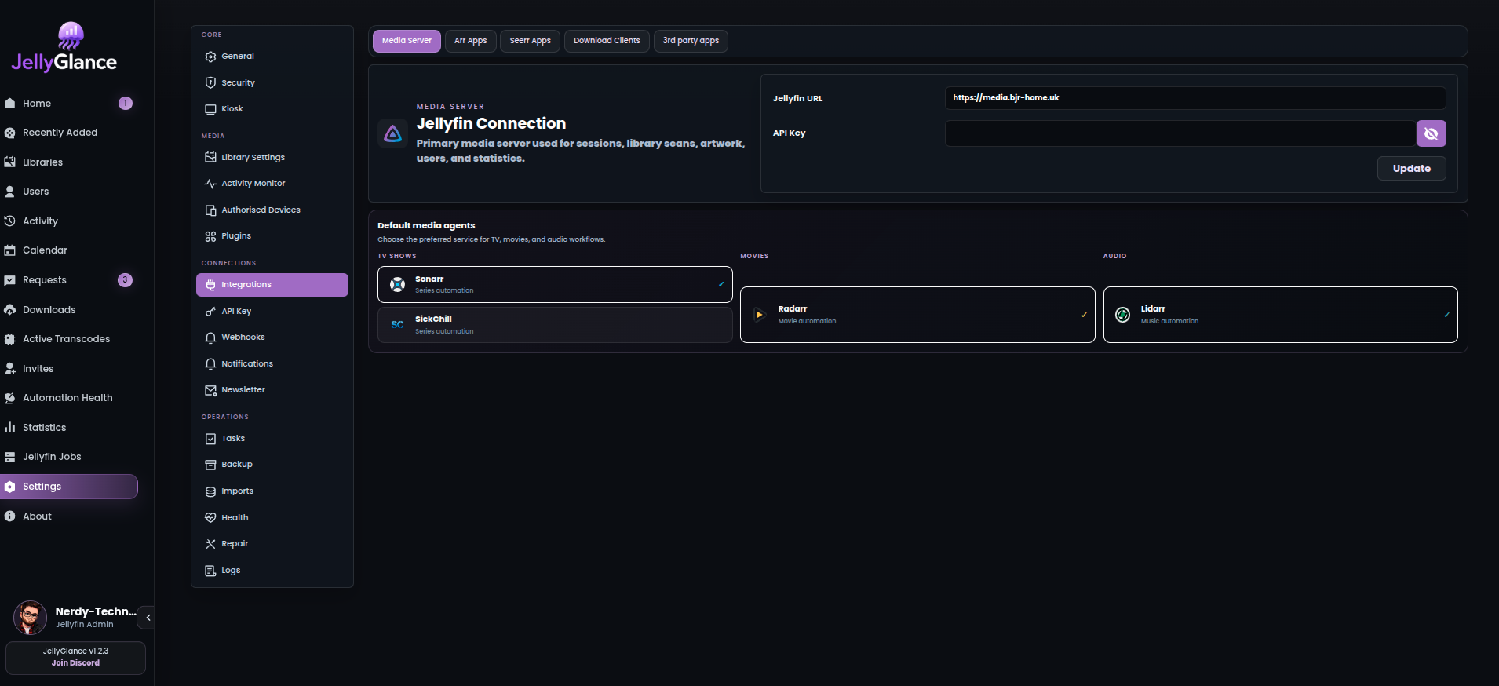Image resolution: width=1499 pixels, height=686 pixels.
Task: Open General settings
Action: [x=272, y=57]
